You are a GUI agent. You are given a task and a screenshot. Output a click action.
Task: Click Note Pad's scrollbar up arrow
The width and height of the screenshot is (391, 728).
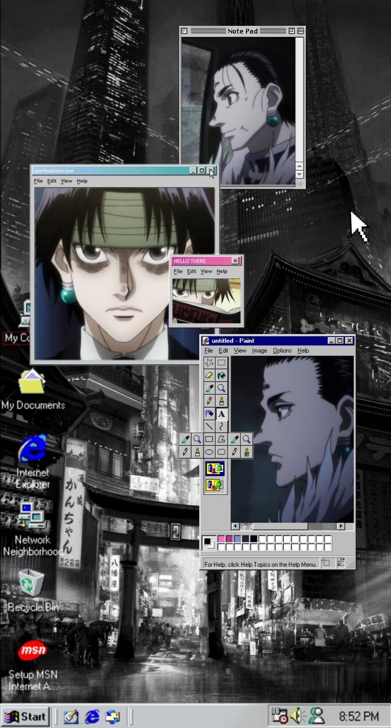[x=299, y=166]
